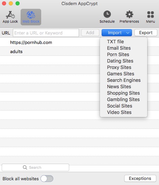Click the Export button
The height and width of the screenshot is (185, 159).
pyautogui.click(x=146, y=33)
